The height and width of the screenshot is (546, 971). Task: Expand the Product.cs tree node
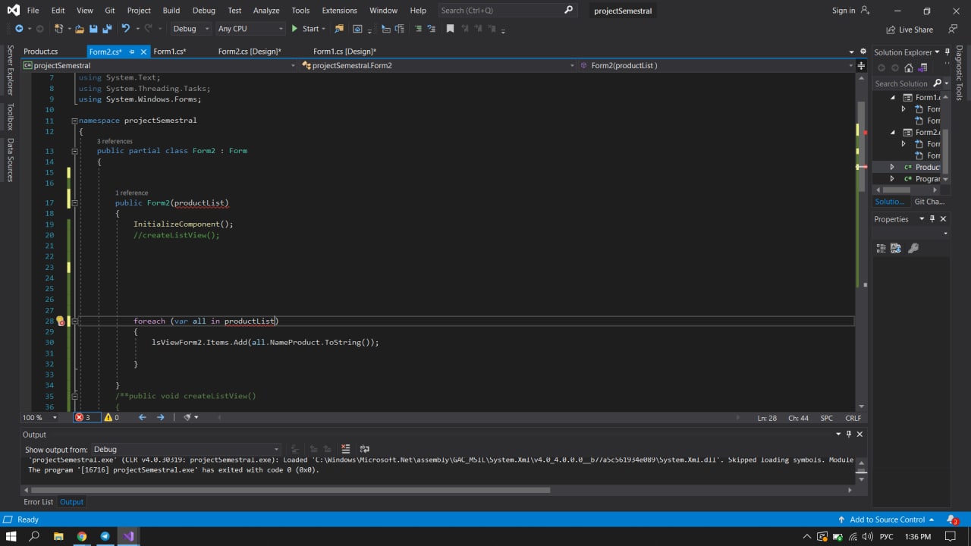[892, 167]
